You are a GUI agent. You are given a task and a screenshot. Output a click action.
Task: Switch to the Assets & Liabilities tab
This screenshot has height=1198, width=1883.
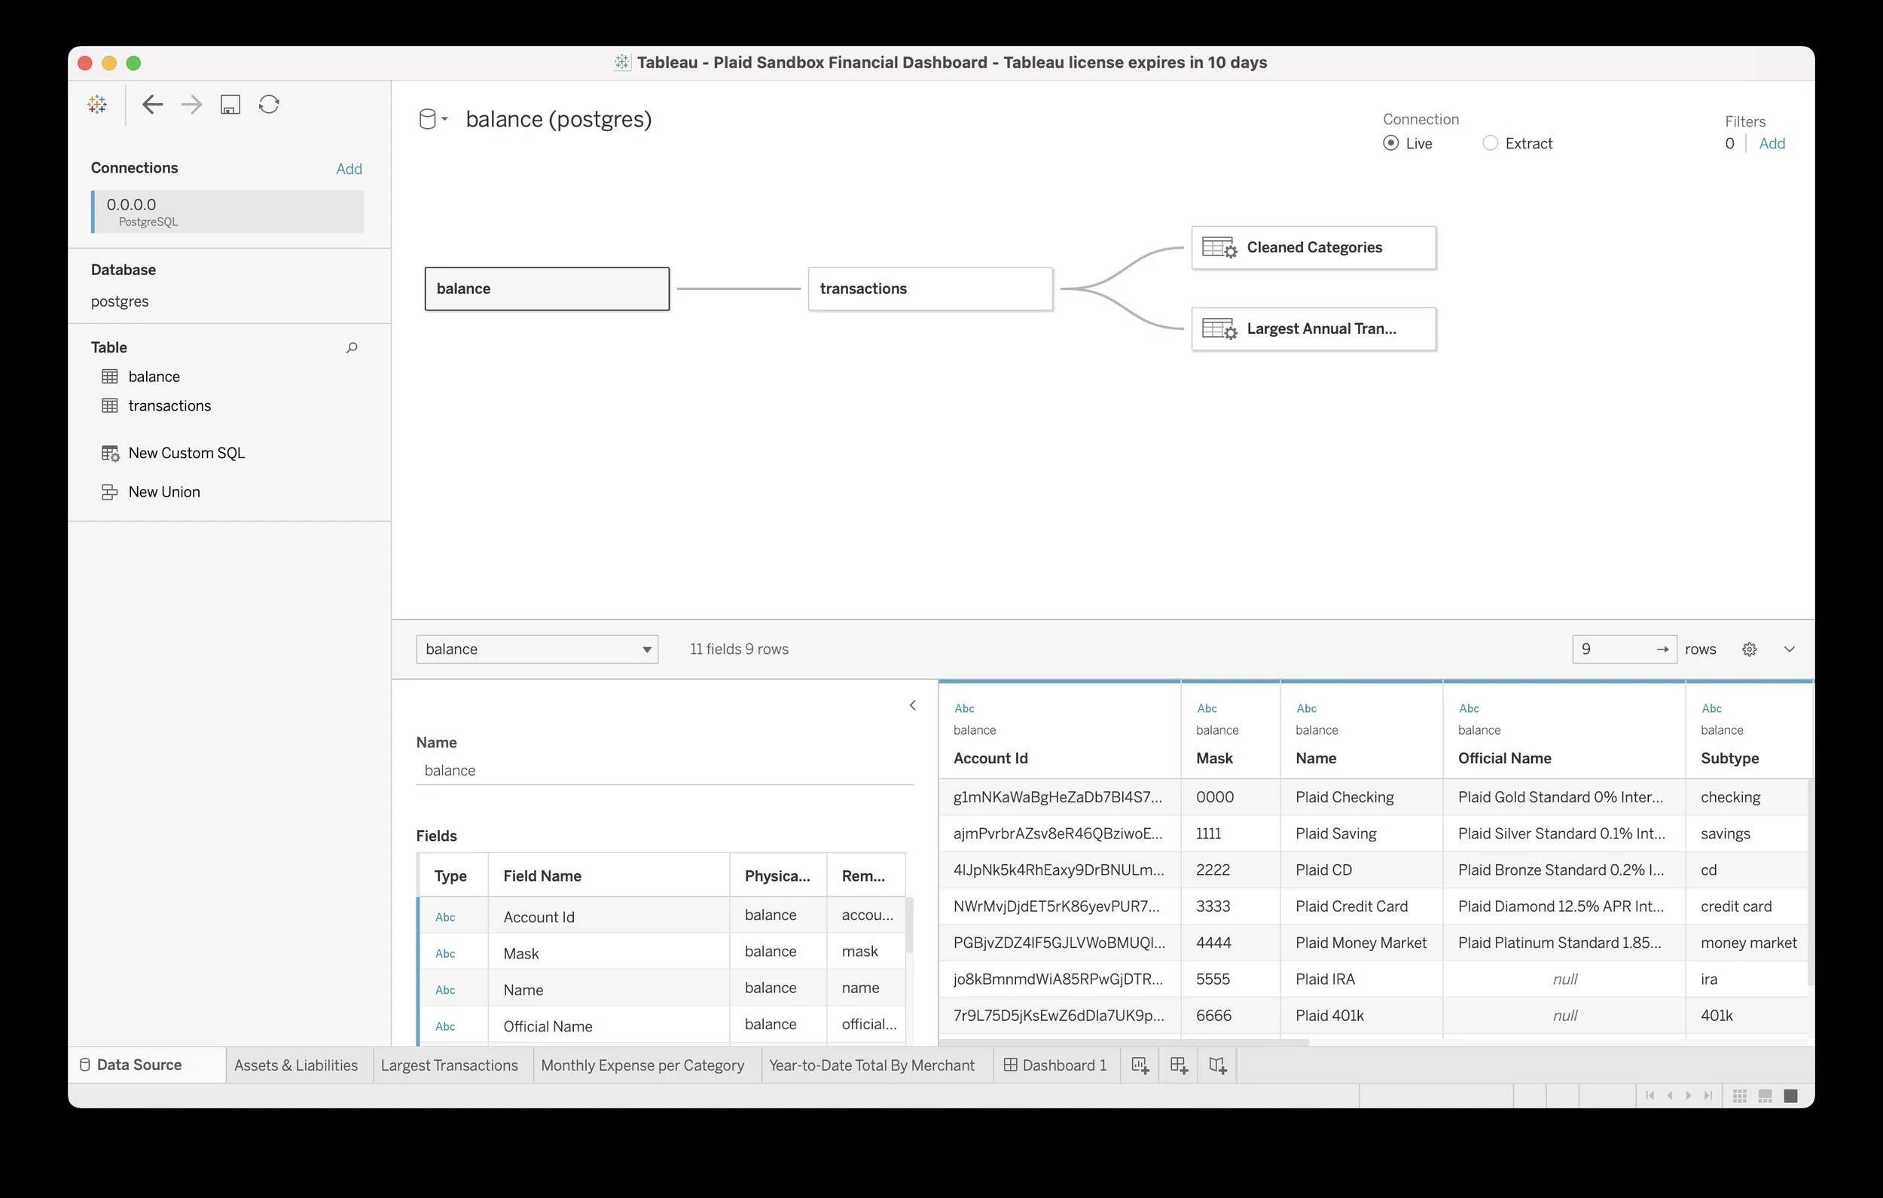(x=295, y=1064)
